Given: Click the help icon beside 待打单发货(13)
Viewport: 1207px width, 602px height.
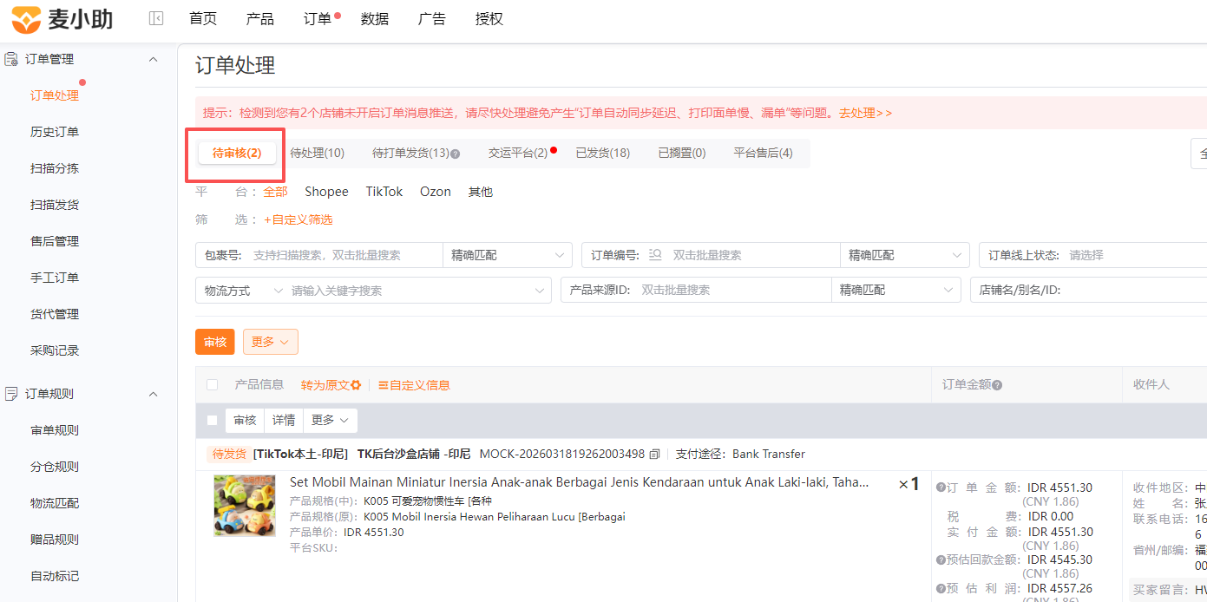Looking at the screenshot, I should (x=456, y=154).
